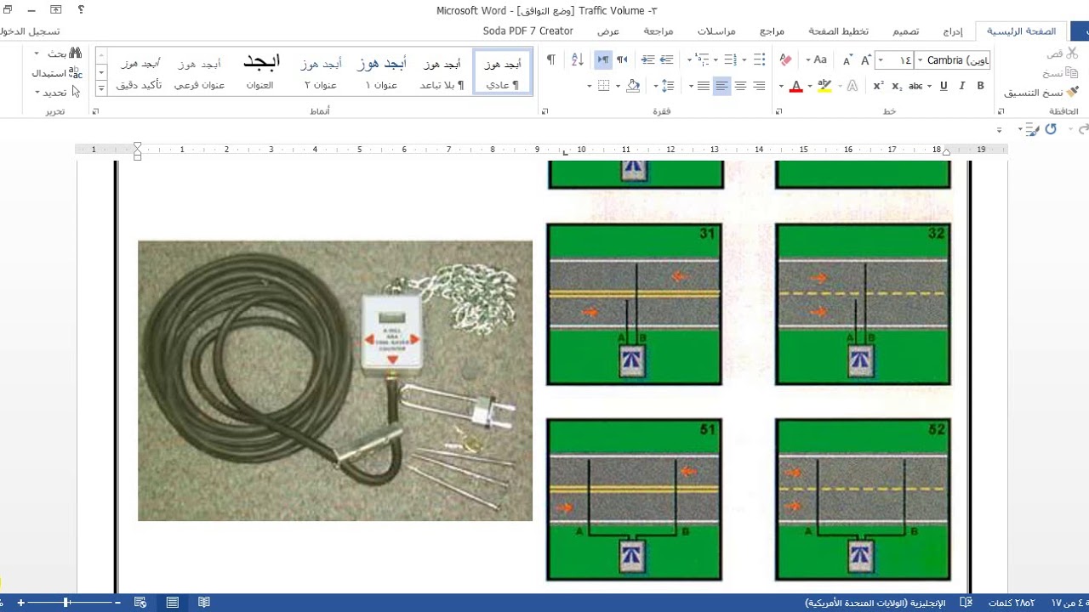This screenshot has height=612, width=1089.
Task: Toggle subscript formatting
Action: click(897, 86)
